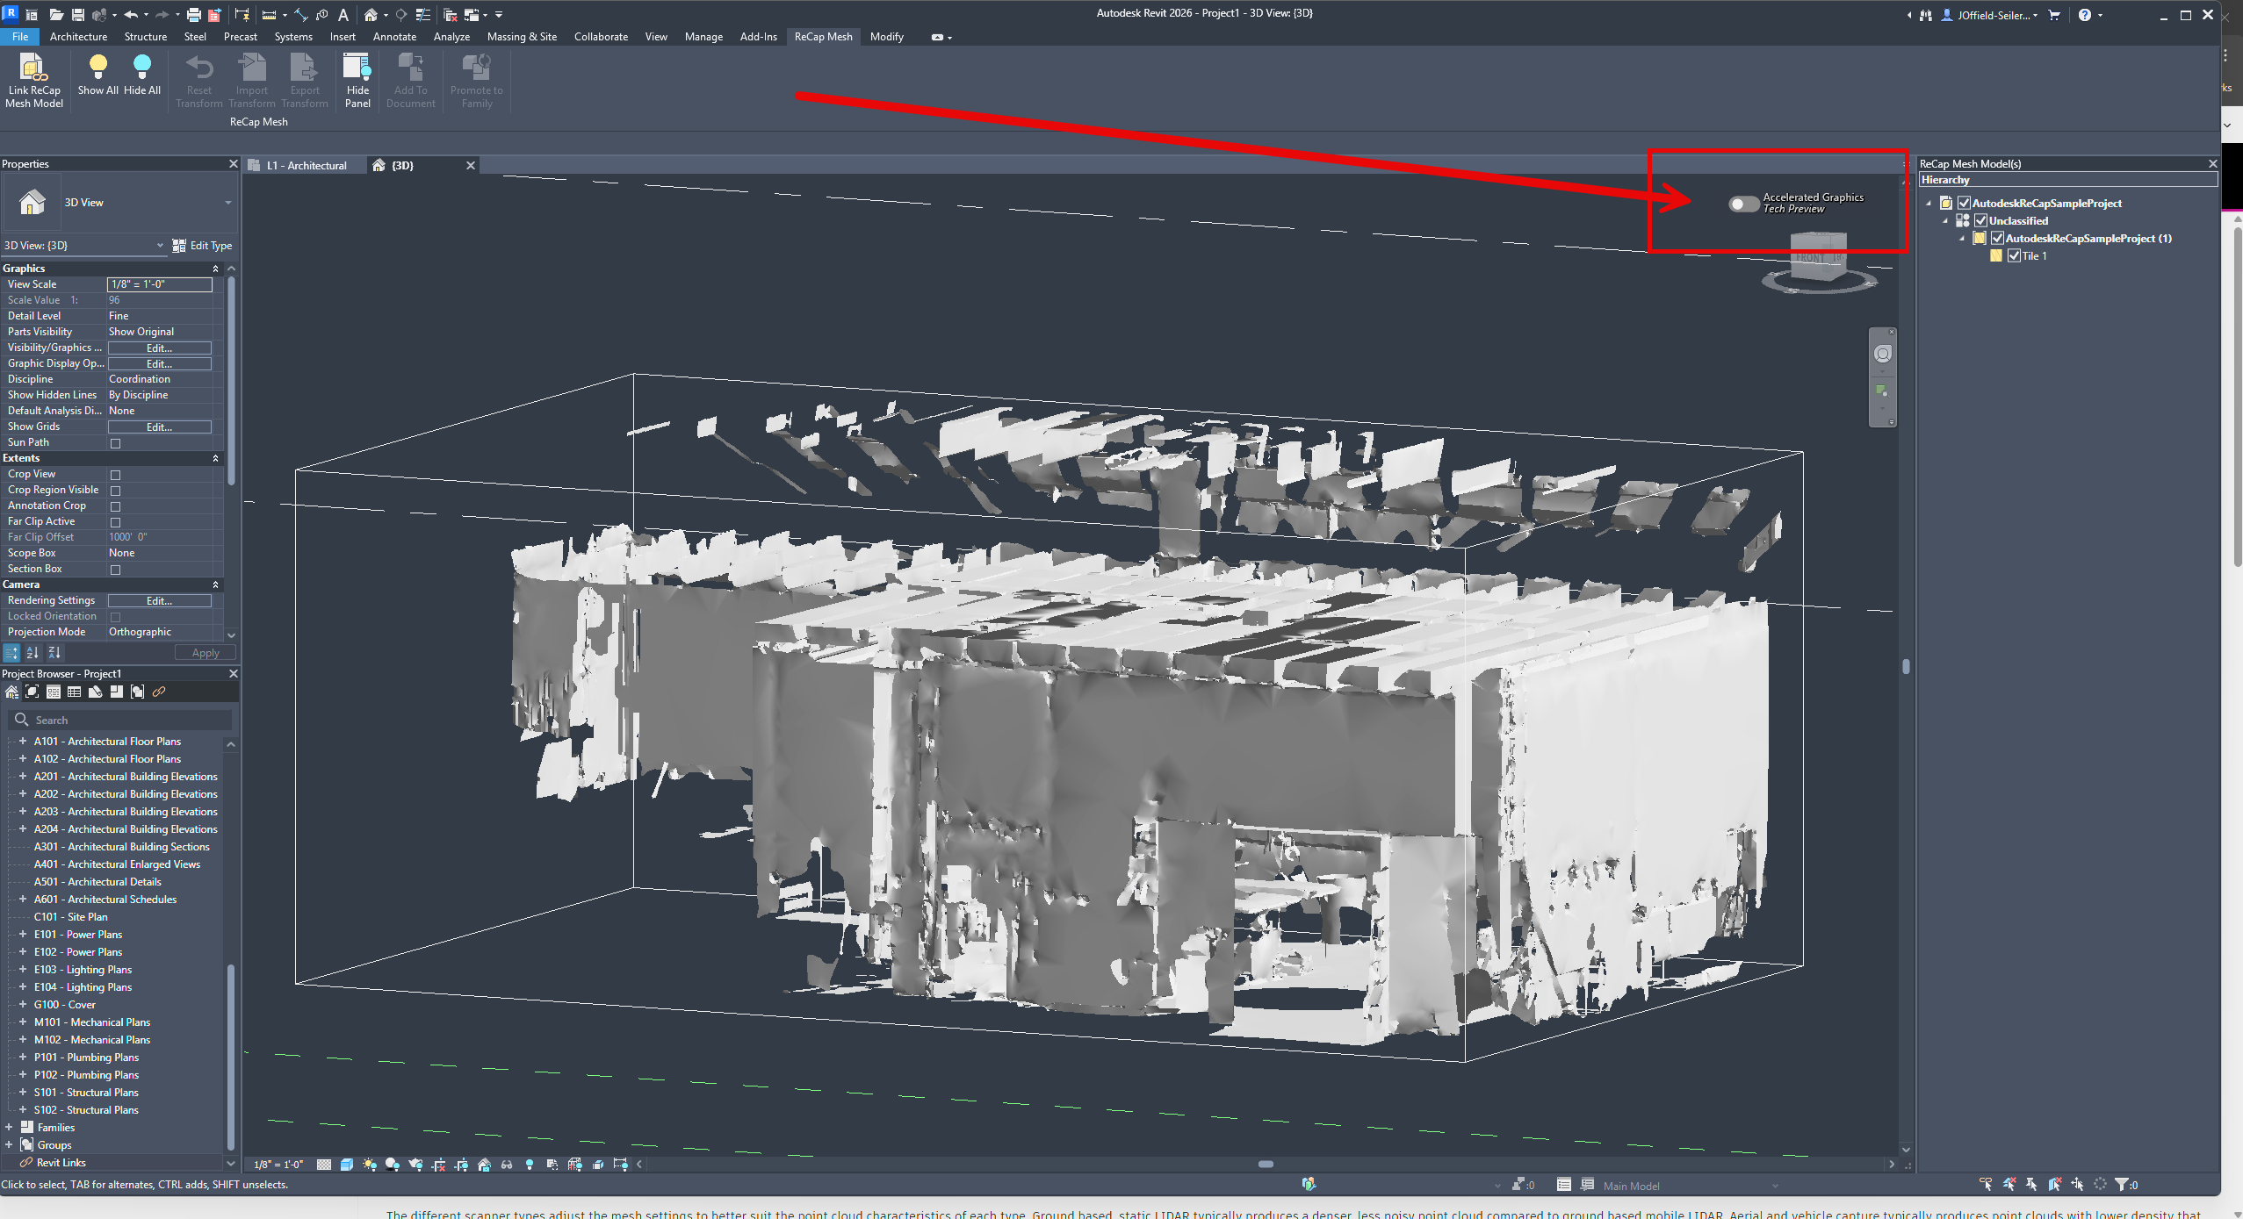Image resolution: width=2243 pixels, height=1219 pixels.
Task: Click the Print icon in quick access toolbar
Action: click(194, 14)
